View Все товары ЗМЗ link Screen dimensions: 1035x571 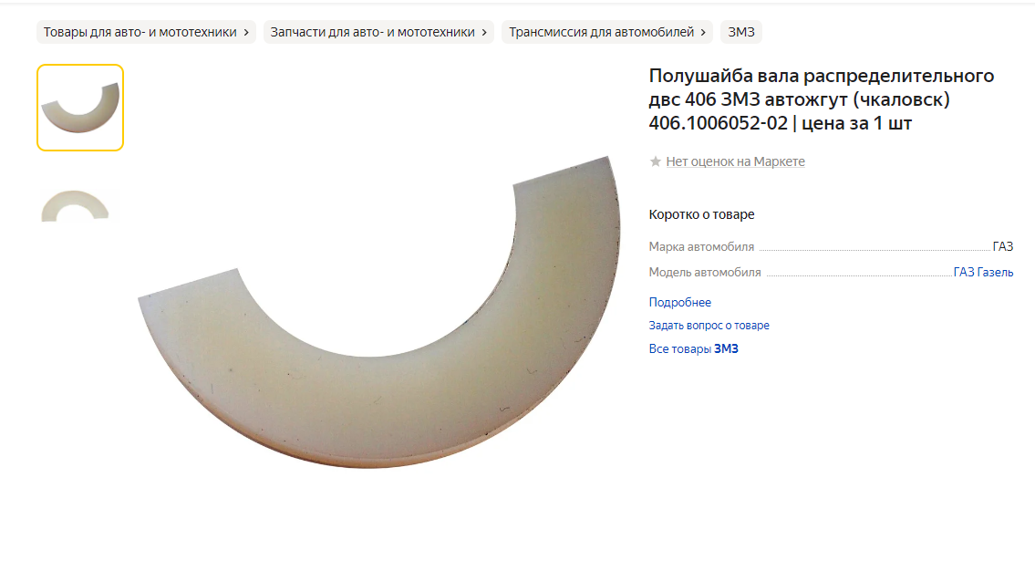click(x=693, y=348)
